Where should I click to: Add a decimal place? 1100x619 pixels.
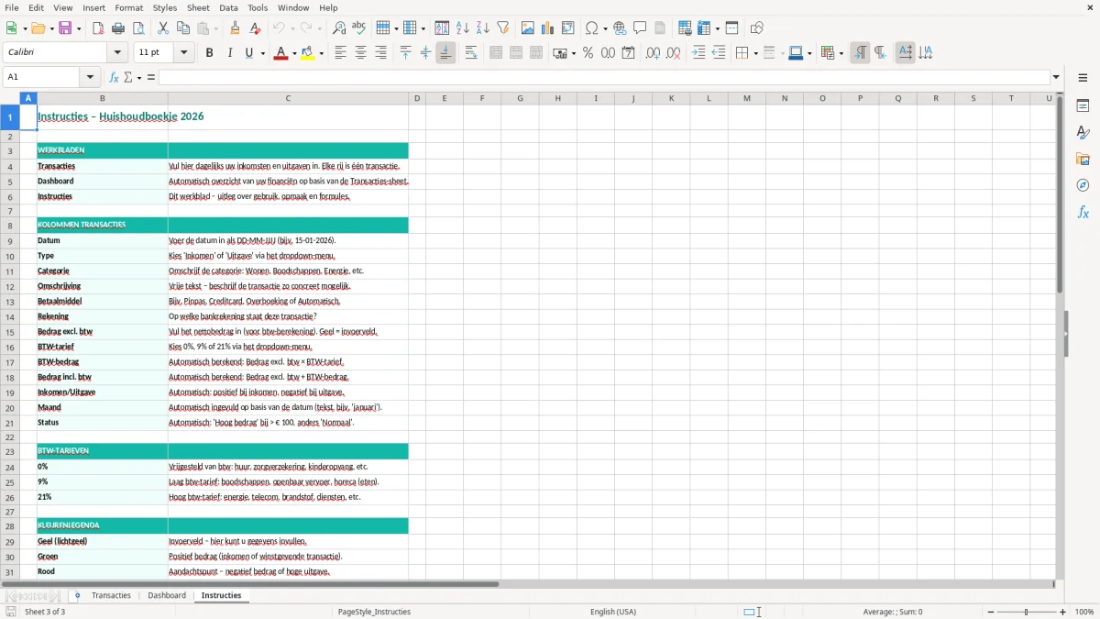click(x=653, y=53)
